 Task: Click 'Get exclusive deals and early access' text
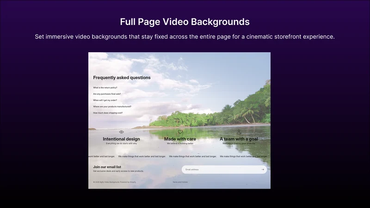coord(118,171)
